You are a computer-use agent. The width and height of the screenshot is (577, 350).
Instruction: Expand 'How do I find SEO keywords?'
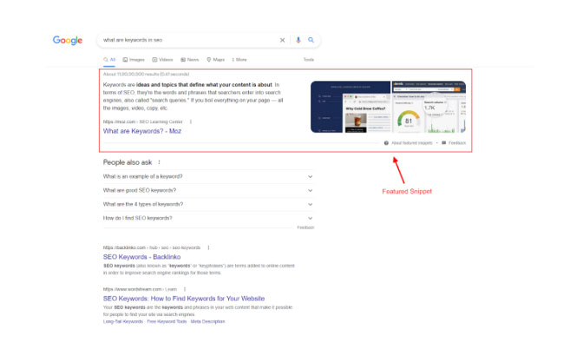208,218
